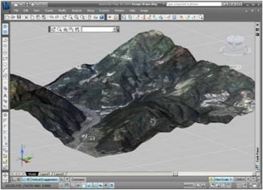Click the Save icon in the toolbar
Viewport: 263px width, 190px height.
tap(19, 17)
